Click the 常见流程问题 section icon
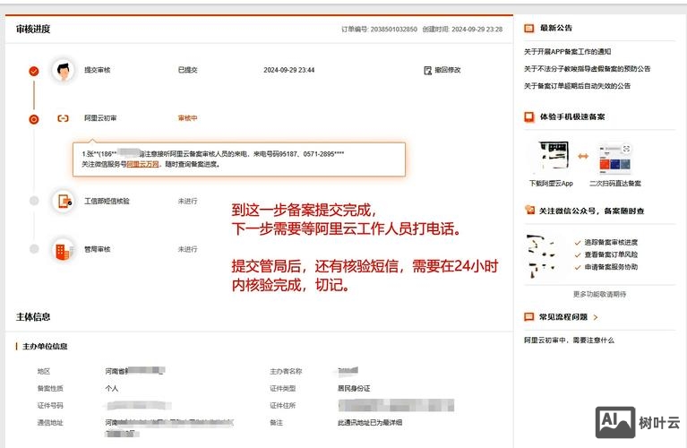687x448 pixels. pos(528,316)
